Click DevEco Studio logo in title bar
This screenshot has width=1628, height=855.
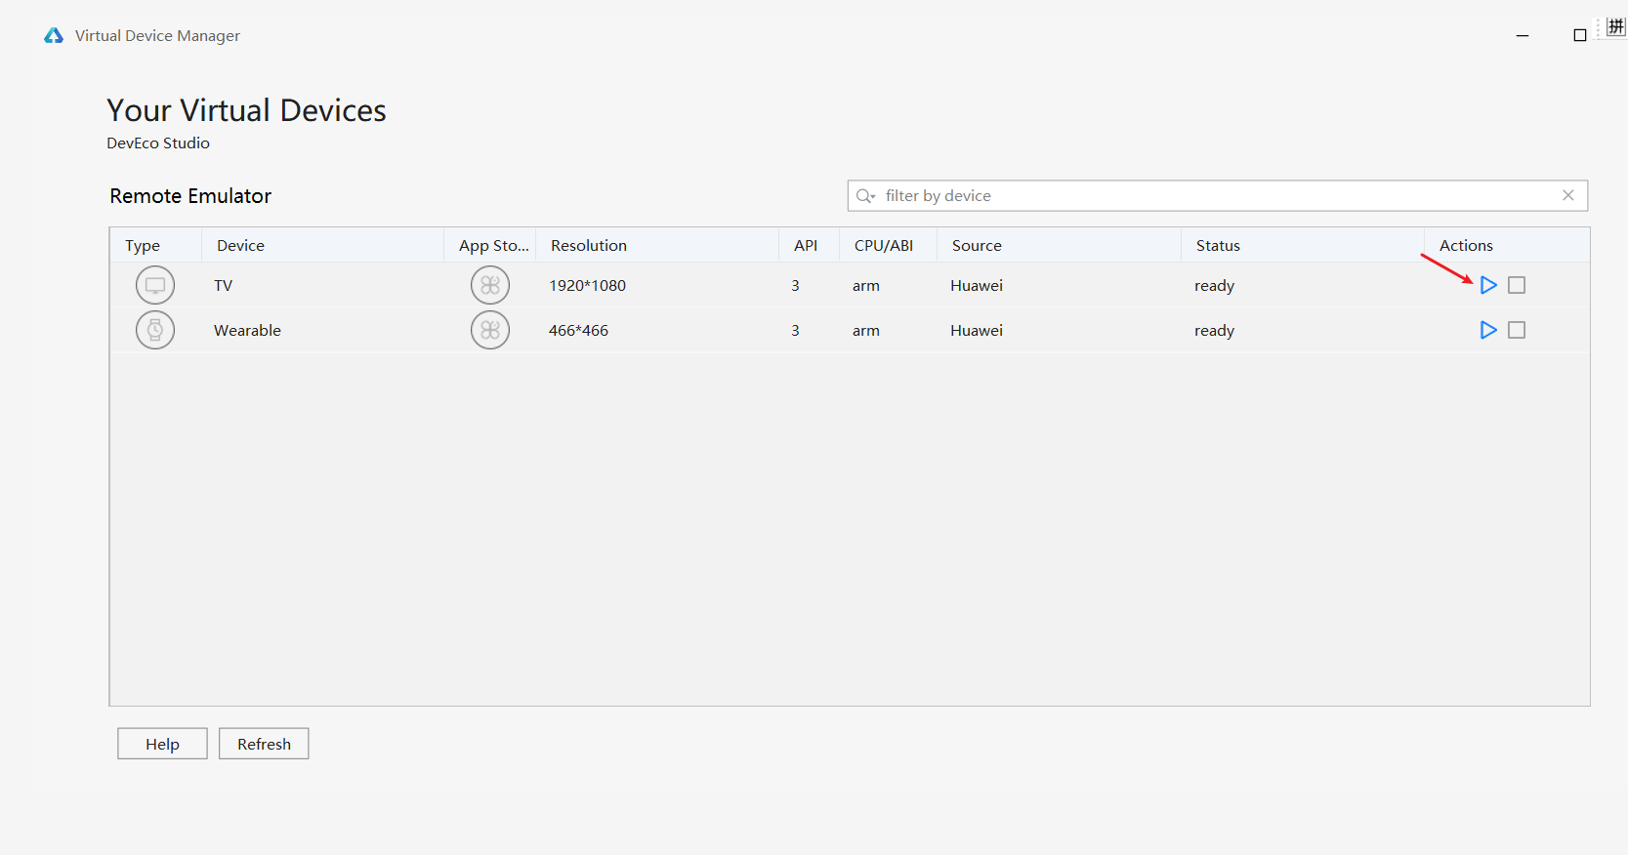point(54,36)
